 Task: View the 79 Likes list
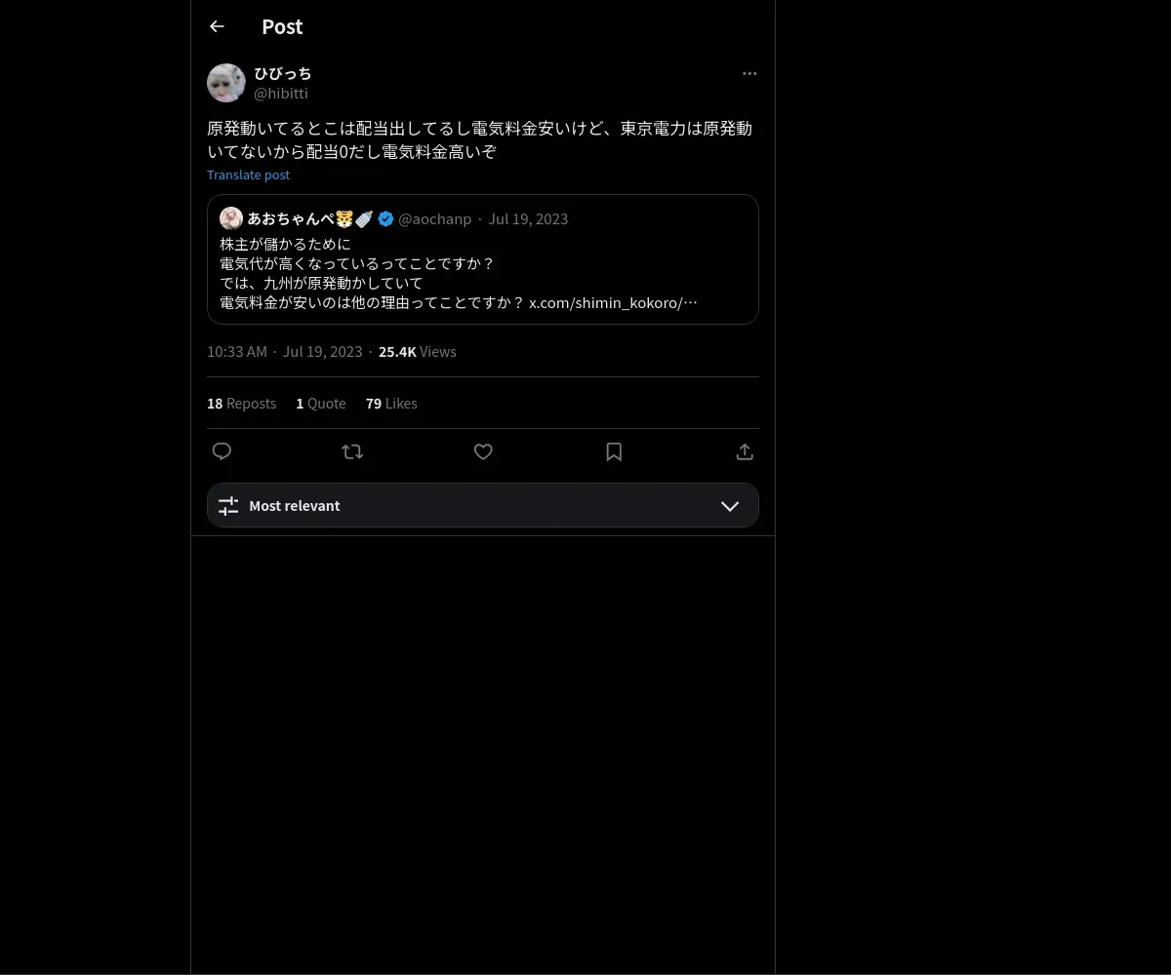click(391, 403)
